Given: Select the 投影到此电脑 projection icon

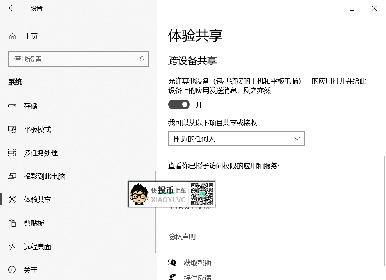Looking at the screenshot, I should [13, 176].
